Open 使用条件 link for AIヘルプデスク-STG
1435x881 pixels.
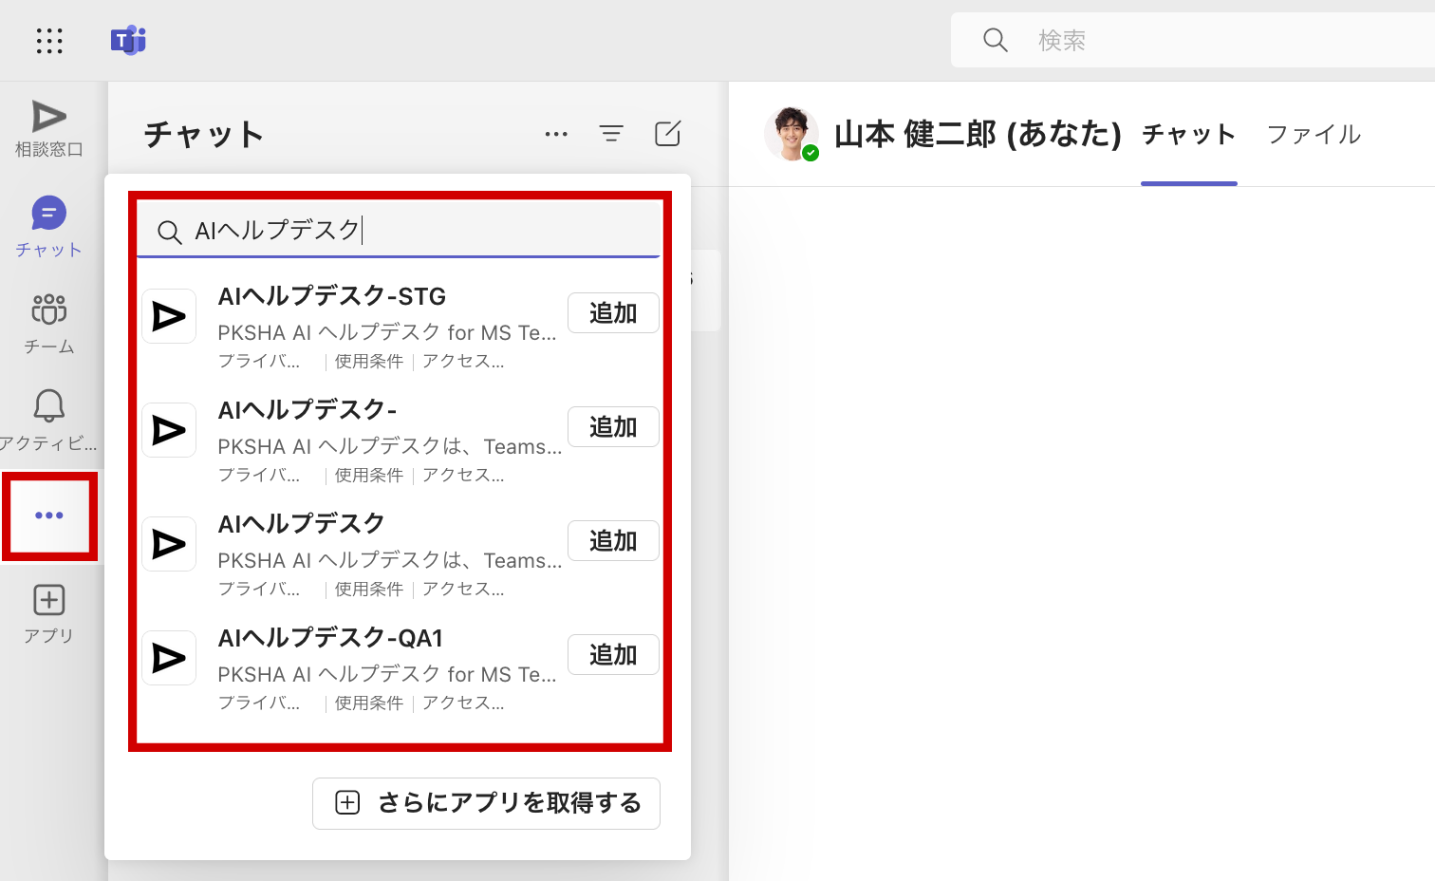click(369, 362)
